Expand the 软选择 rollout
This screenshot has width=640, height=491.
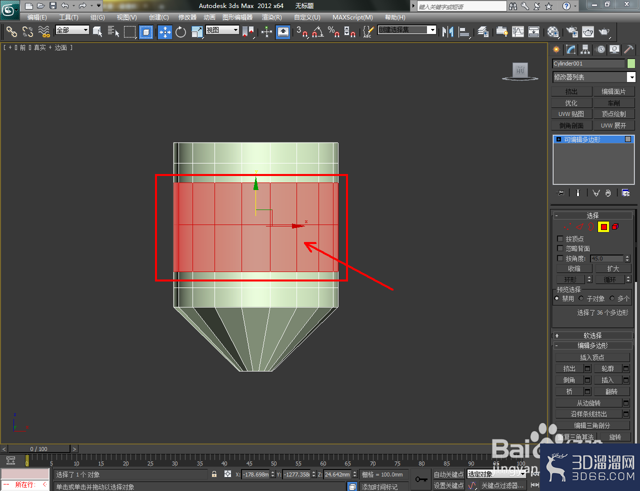point(593,335)
